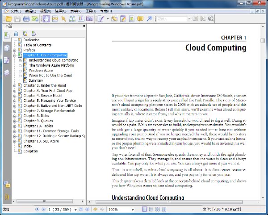Select the Dedication bookmark
This screenshot has height=215, width=268.
click(x=31, y=40)
